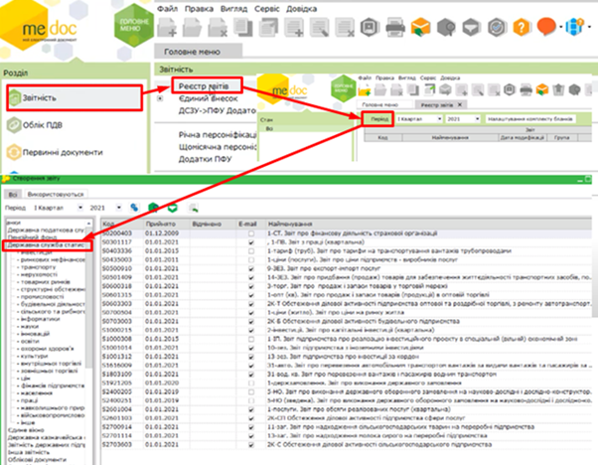
Task: Switch to the Використовуються tab
Action: [56, 194]
